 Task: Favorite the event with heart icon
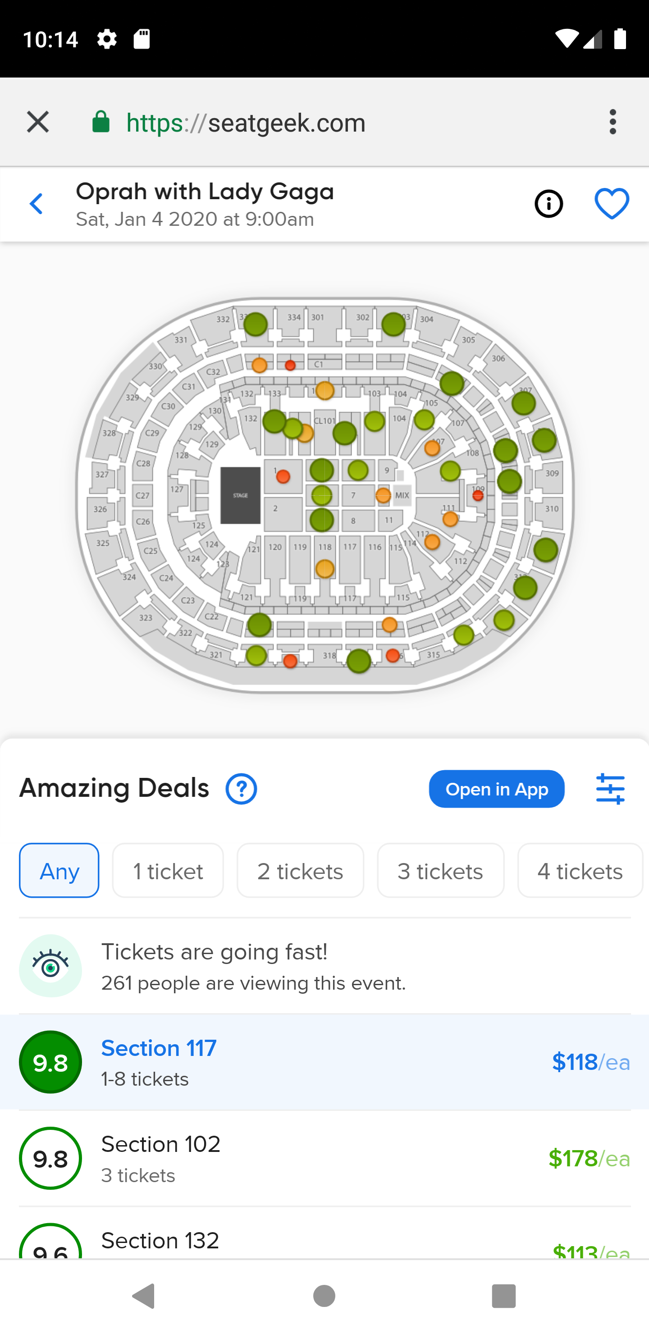coord(612,204)
